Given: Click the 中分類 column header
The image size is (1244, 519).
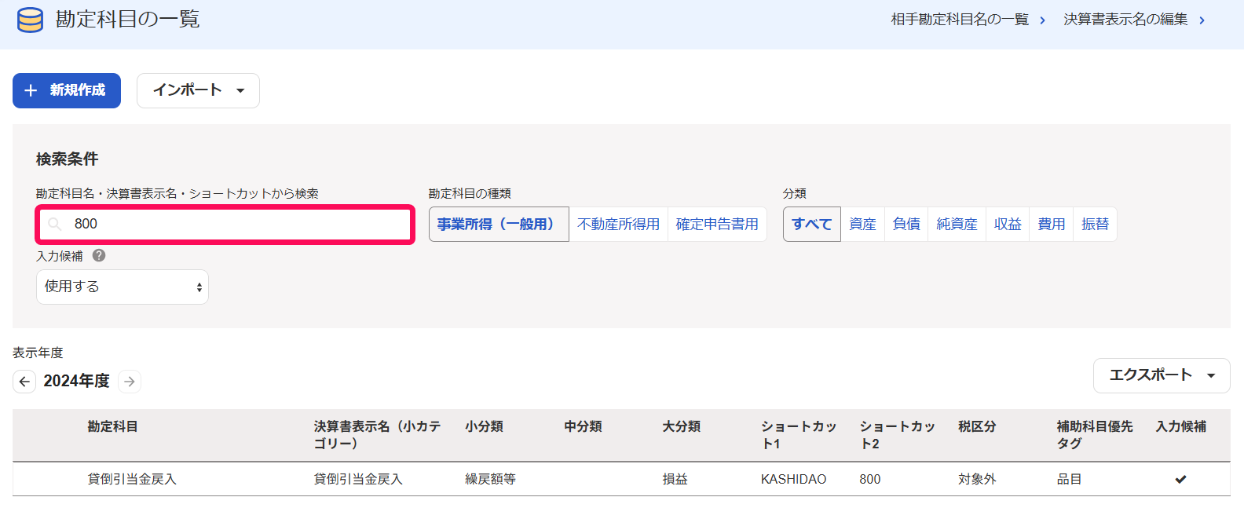Looking at the screenshot, I should pos(583,426).
